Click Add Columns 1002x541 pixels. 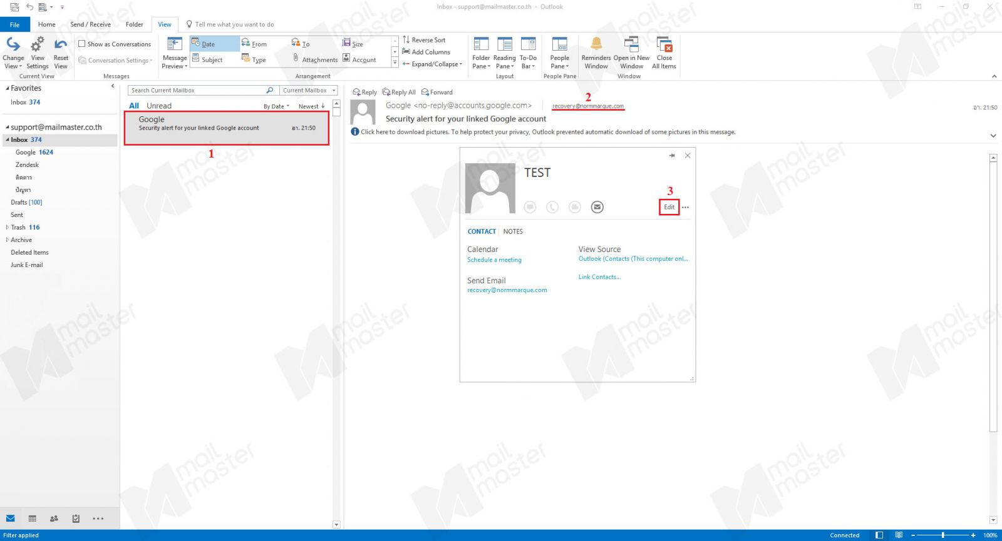pyautogui.click(x=426, y=52)
